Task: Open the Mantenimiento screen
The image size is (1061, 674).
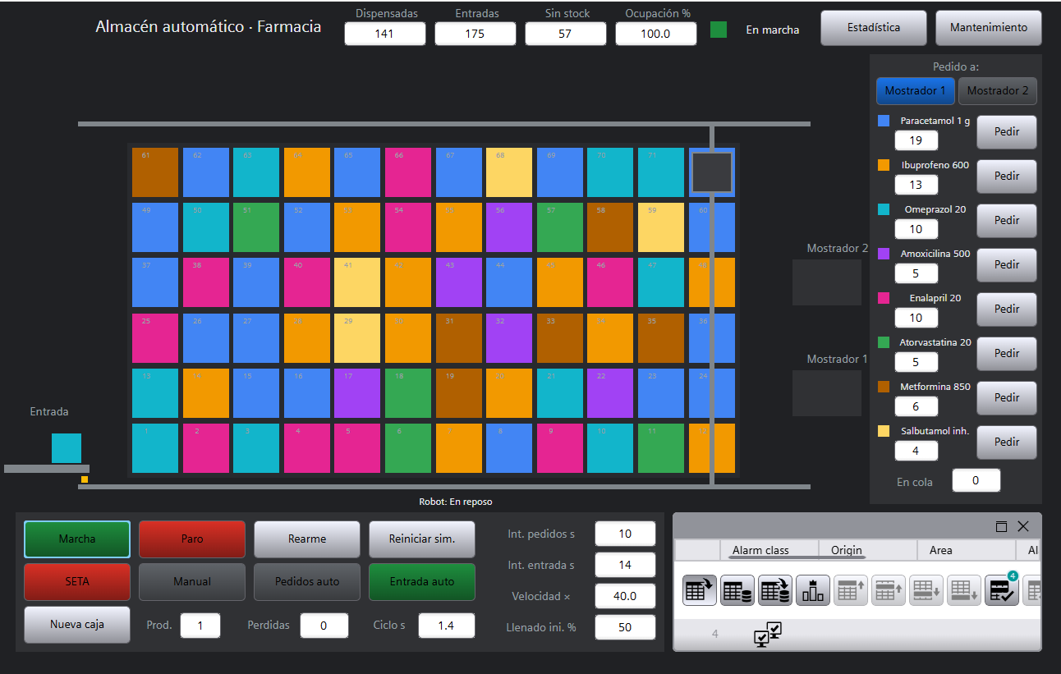Action: pyautogui.click(x=989, y=28)
